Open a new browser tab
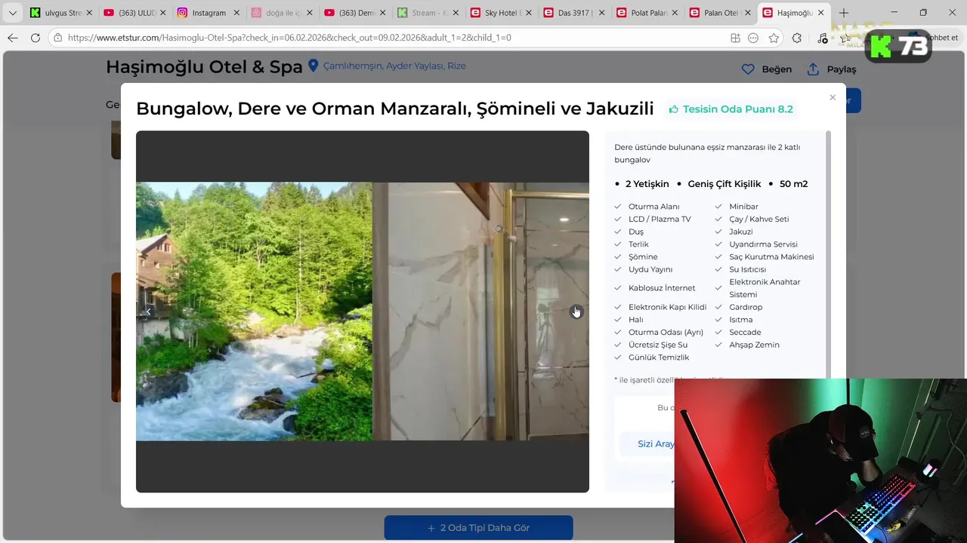The image size is (967, 543). click(844, 13)
